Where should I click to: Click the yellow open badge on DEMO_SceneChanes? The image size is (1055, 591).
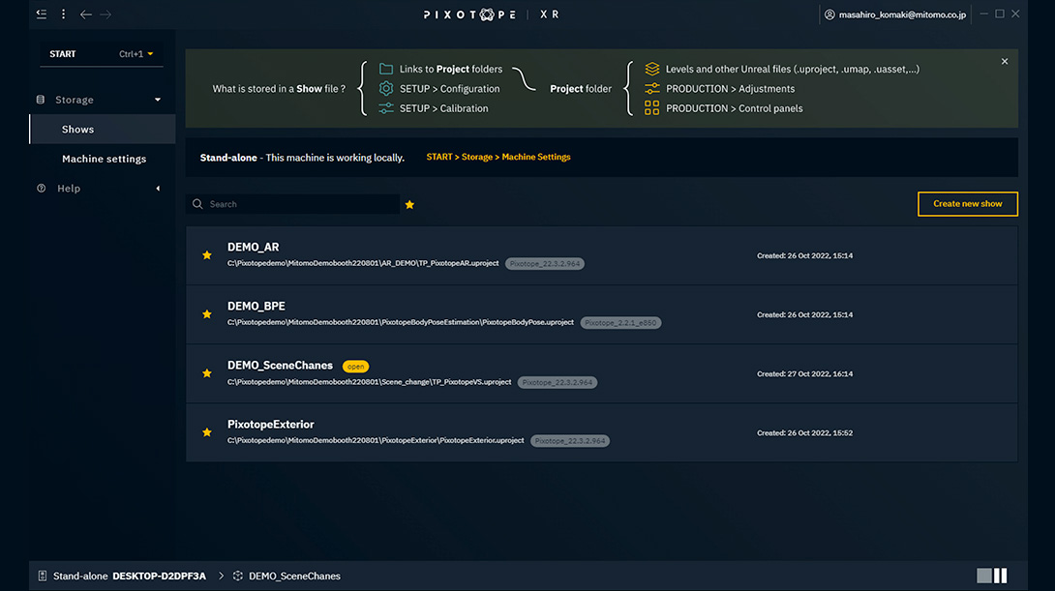(x=355, y=367)
